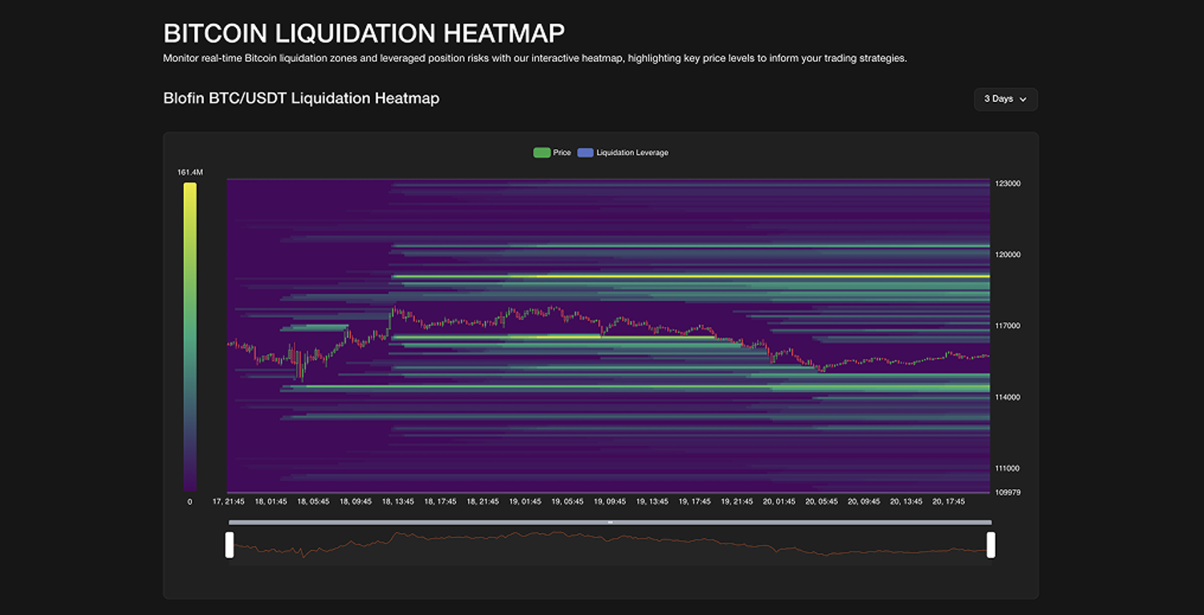Click the mini price navigator chart
The height and width of the screenshot is (615, 1204).
click(x=610, y=546)
